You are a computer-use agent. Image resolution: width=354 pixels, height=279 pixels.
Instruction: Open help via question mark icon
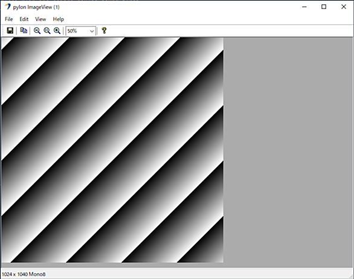(x=104, y=30)
